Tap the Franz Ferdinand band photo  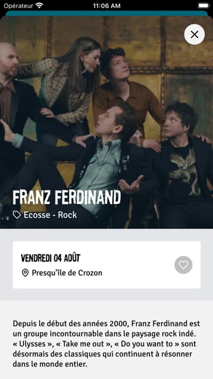pos(106,122)
